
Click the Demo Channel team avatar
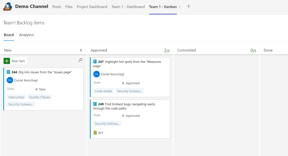coord(8,6)
